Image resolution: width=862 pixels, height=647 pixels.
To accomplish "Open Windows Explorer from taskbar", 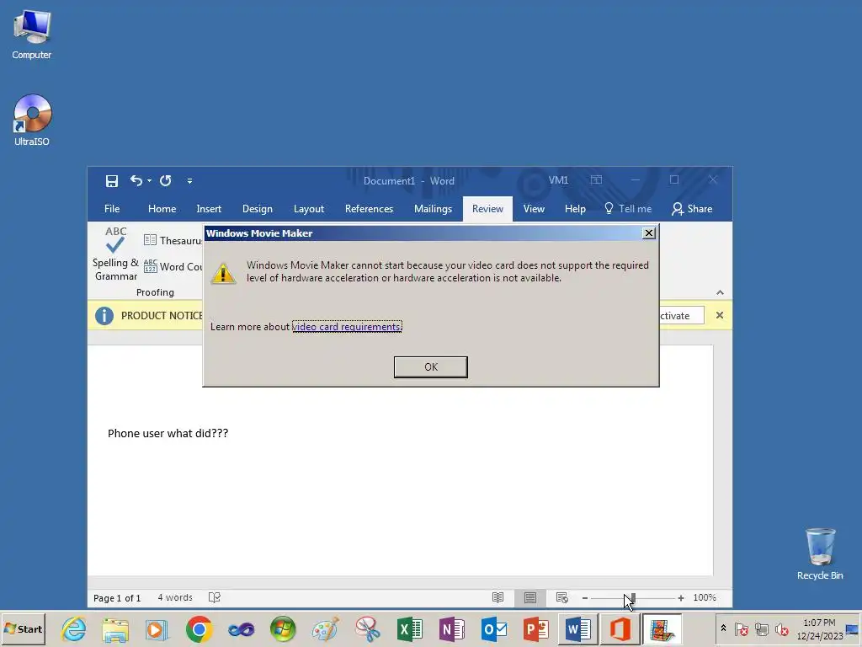I will pos(114,629).
